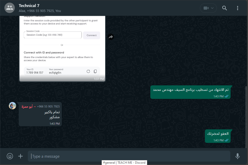Click the Technical 7 group title
Viewport: 248px width, 165px height.
pos(29,6)
